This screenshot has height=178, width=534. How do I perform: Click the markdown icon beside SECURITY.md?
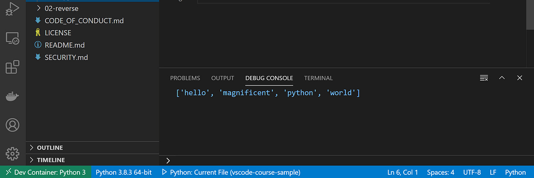click(38, 57)
